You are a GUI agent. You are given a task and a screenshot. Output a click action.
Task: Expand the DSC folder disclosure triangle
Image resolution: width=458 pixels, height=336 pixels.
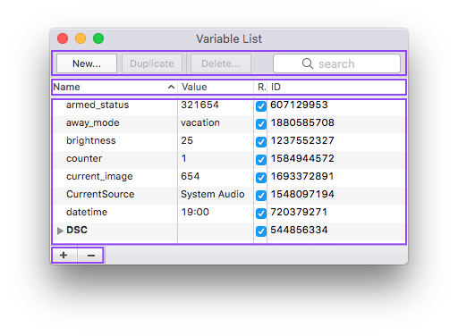[x=60, y=231]
